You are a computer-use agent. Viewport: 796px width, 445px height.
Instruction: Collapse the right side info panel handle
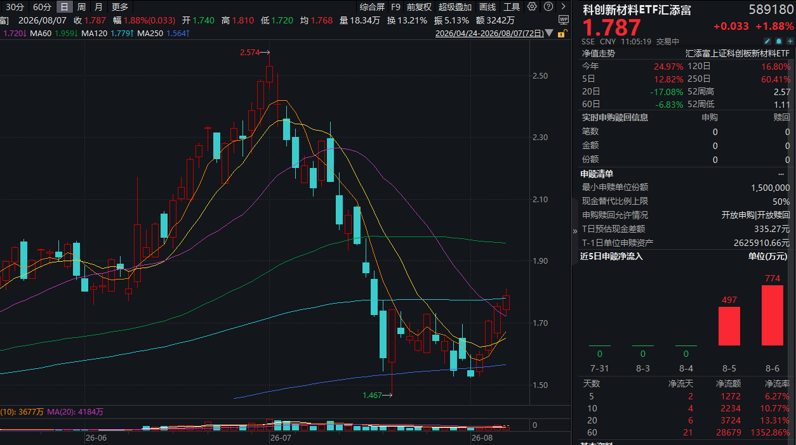575,231
